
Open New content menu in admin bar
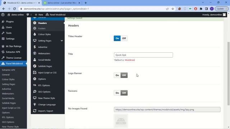[39, 15]
